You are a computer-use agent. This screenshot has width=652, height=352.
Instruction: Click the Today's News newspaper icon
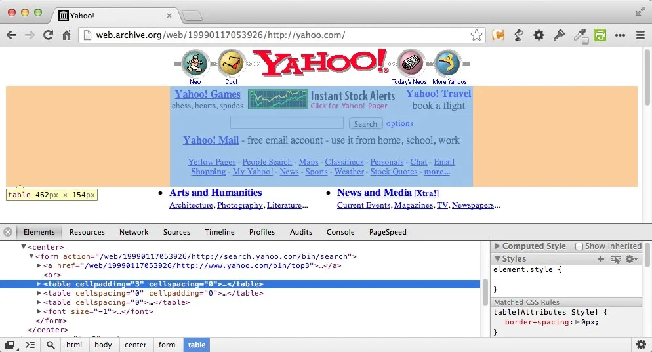pyautogui.click(x=411, y=64)
